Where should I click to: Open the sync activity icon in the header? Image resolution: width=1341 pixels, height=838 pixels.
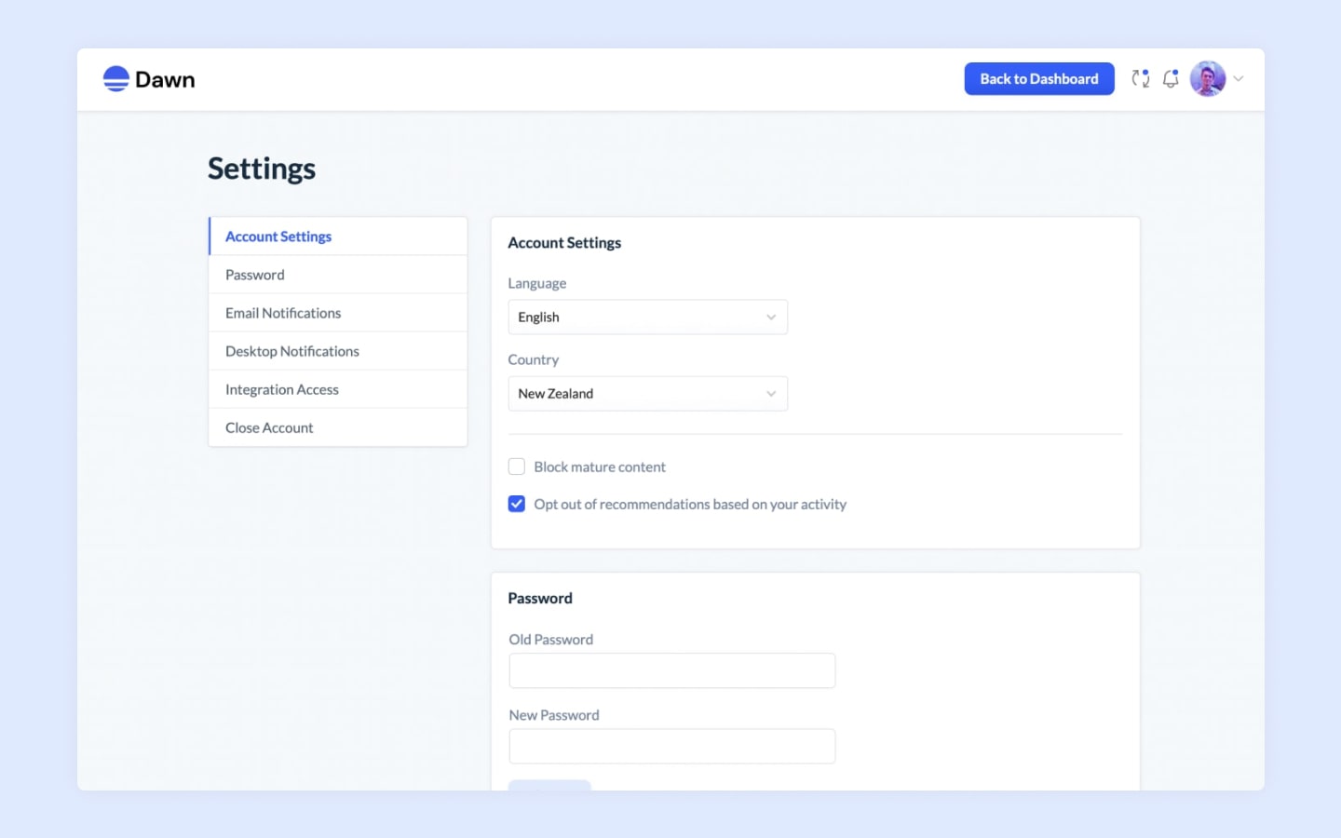[1140, 78]
